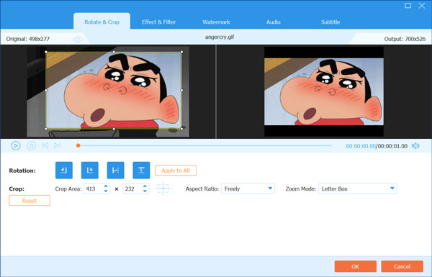Open the Subtitle tab
This screenshot has width=432, height=277.
pyautogui.click(x=330, y=22)
